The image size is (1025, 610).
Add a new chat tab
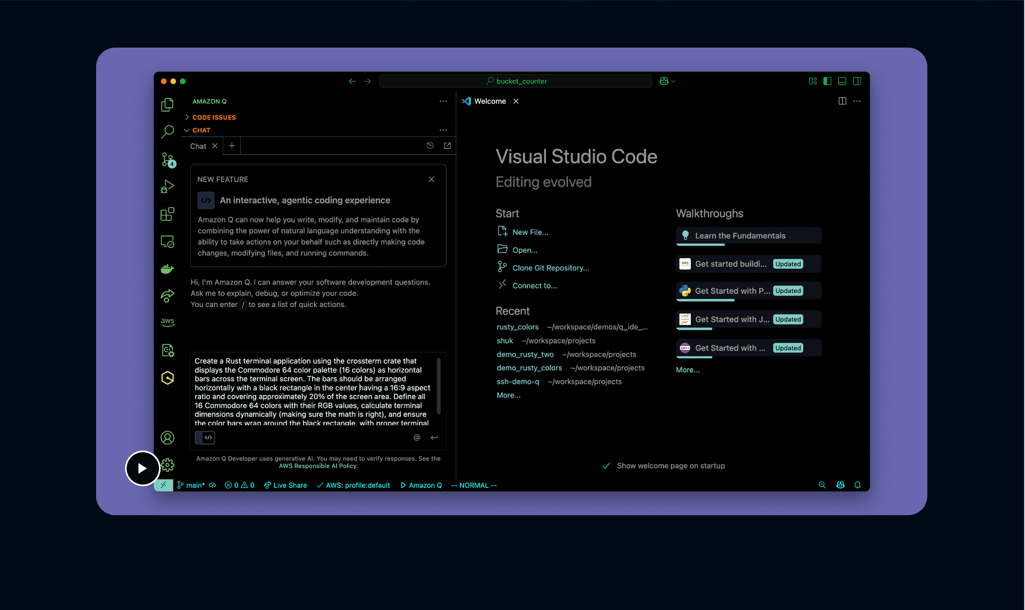[x=232, y=146]
